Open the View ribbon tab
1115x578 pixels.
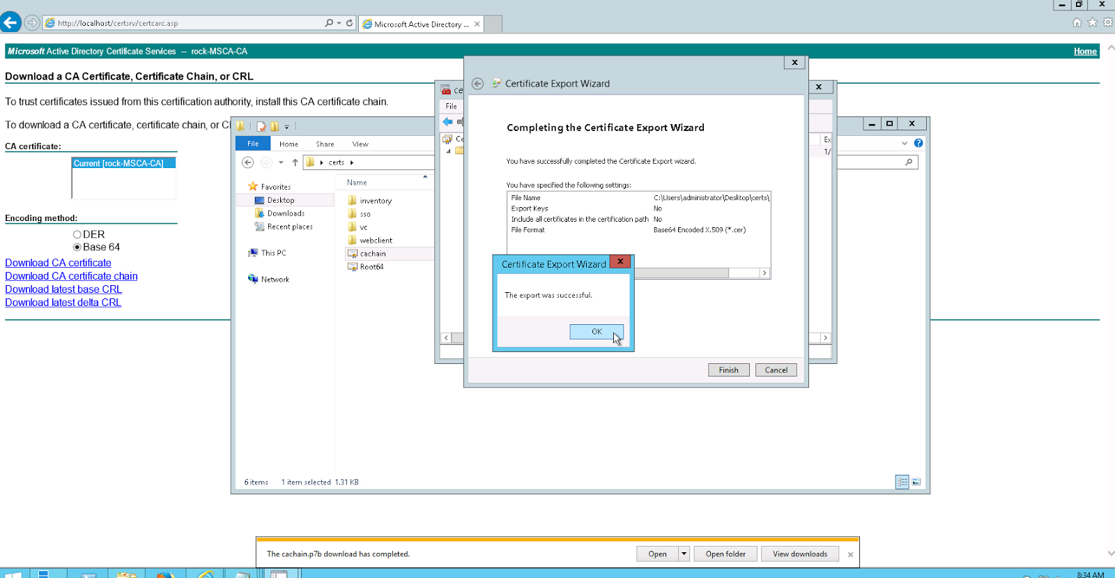(360, 144)
